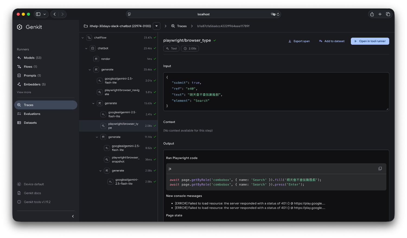Open the project selector dropdown arrow
Viewport: 407px width, 238px height.
pyautogui.click(x=157, y=26)
